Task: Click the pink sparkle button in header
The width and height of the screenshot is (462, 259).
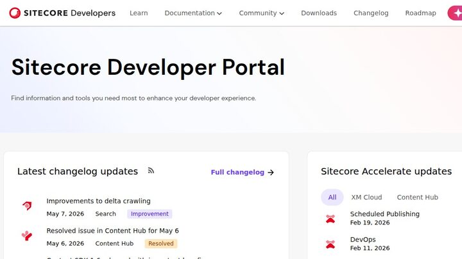Action: (455, 13)
